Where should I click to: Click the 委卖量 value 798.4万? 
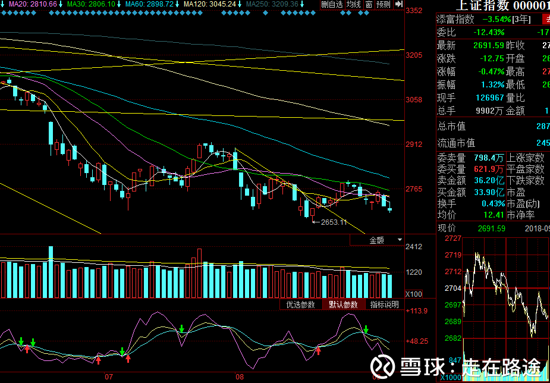tap(489, 158)
